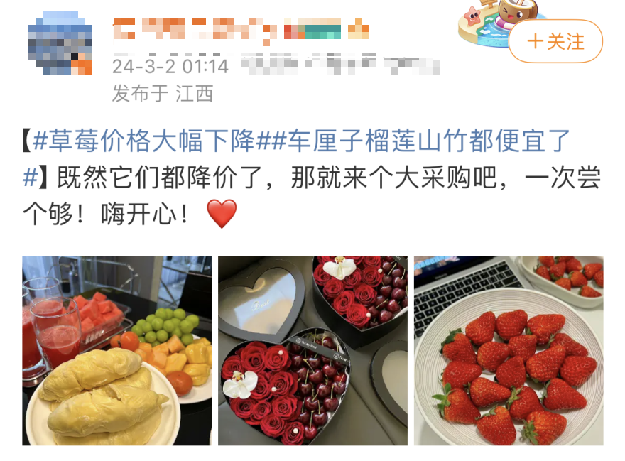
Task: Click the plus sign in follow button
Action: click(x=535, y=41)
